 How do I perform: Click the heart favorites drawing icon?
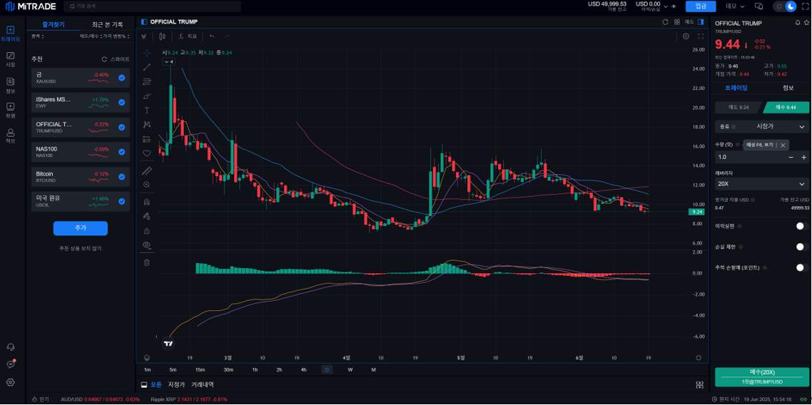[147, 153]
